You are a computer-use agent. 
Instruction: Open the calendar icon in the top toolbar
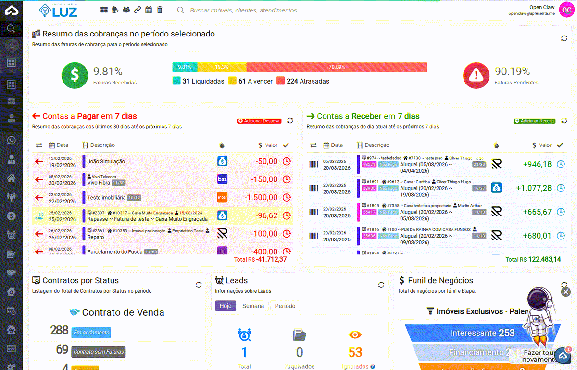[148, 9]
